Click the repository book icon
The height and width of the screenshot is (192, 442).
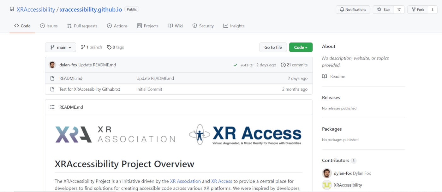click(12, 9)
